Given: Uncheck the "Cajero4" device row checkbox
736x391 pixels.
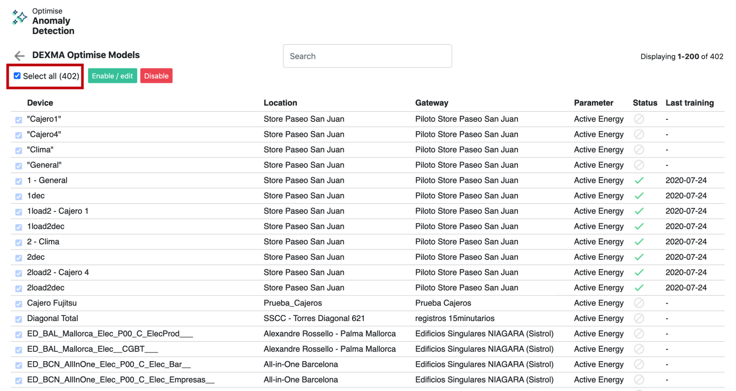Looking at the screenshot, I should point(19,135).
